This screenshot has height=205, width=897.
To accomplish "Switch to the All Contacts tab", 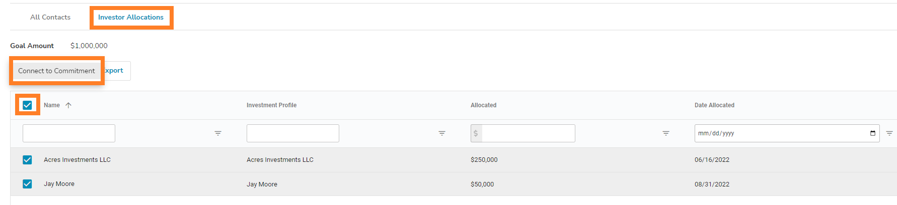I will click(x=50, y=17).
